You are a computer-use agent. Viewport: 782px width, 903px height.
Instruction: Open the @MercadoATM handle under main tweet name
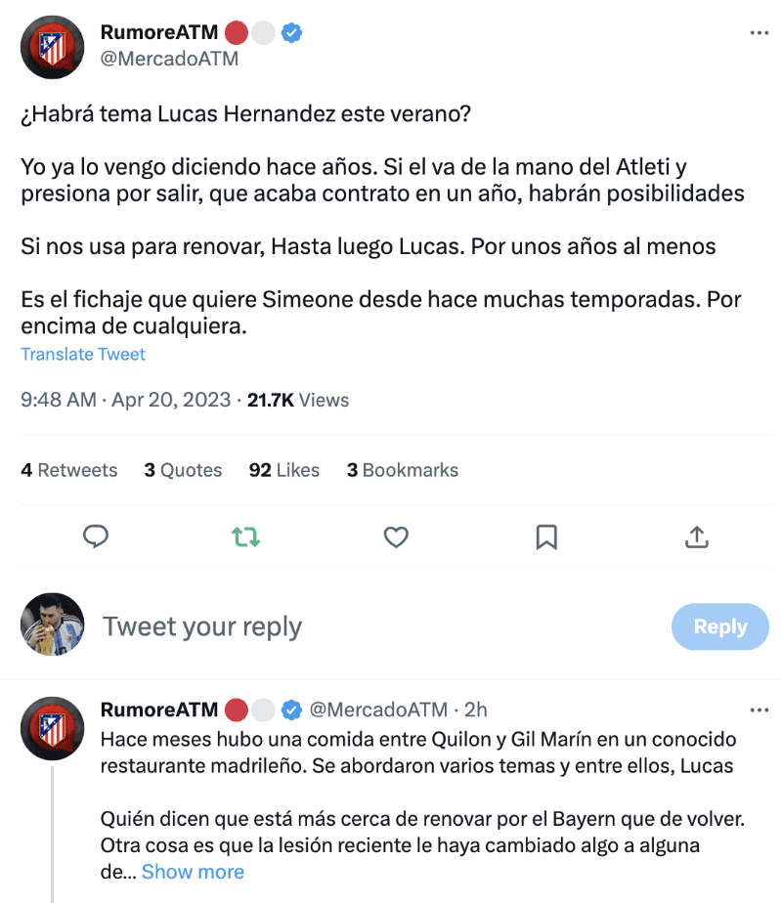(x=169, y=59)
